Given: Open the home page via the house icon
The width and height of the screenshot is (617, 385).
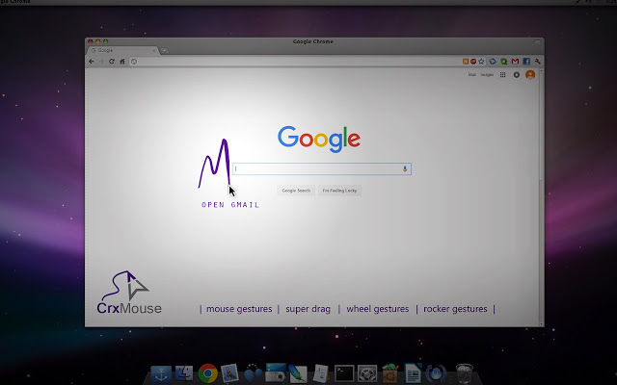Looking at the screenshot, I should (x=122, y=62).
